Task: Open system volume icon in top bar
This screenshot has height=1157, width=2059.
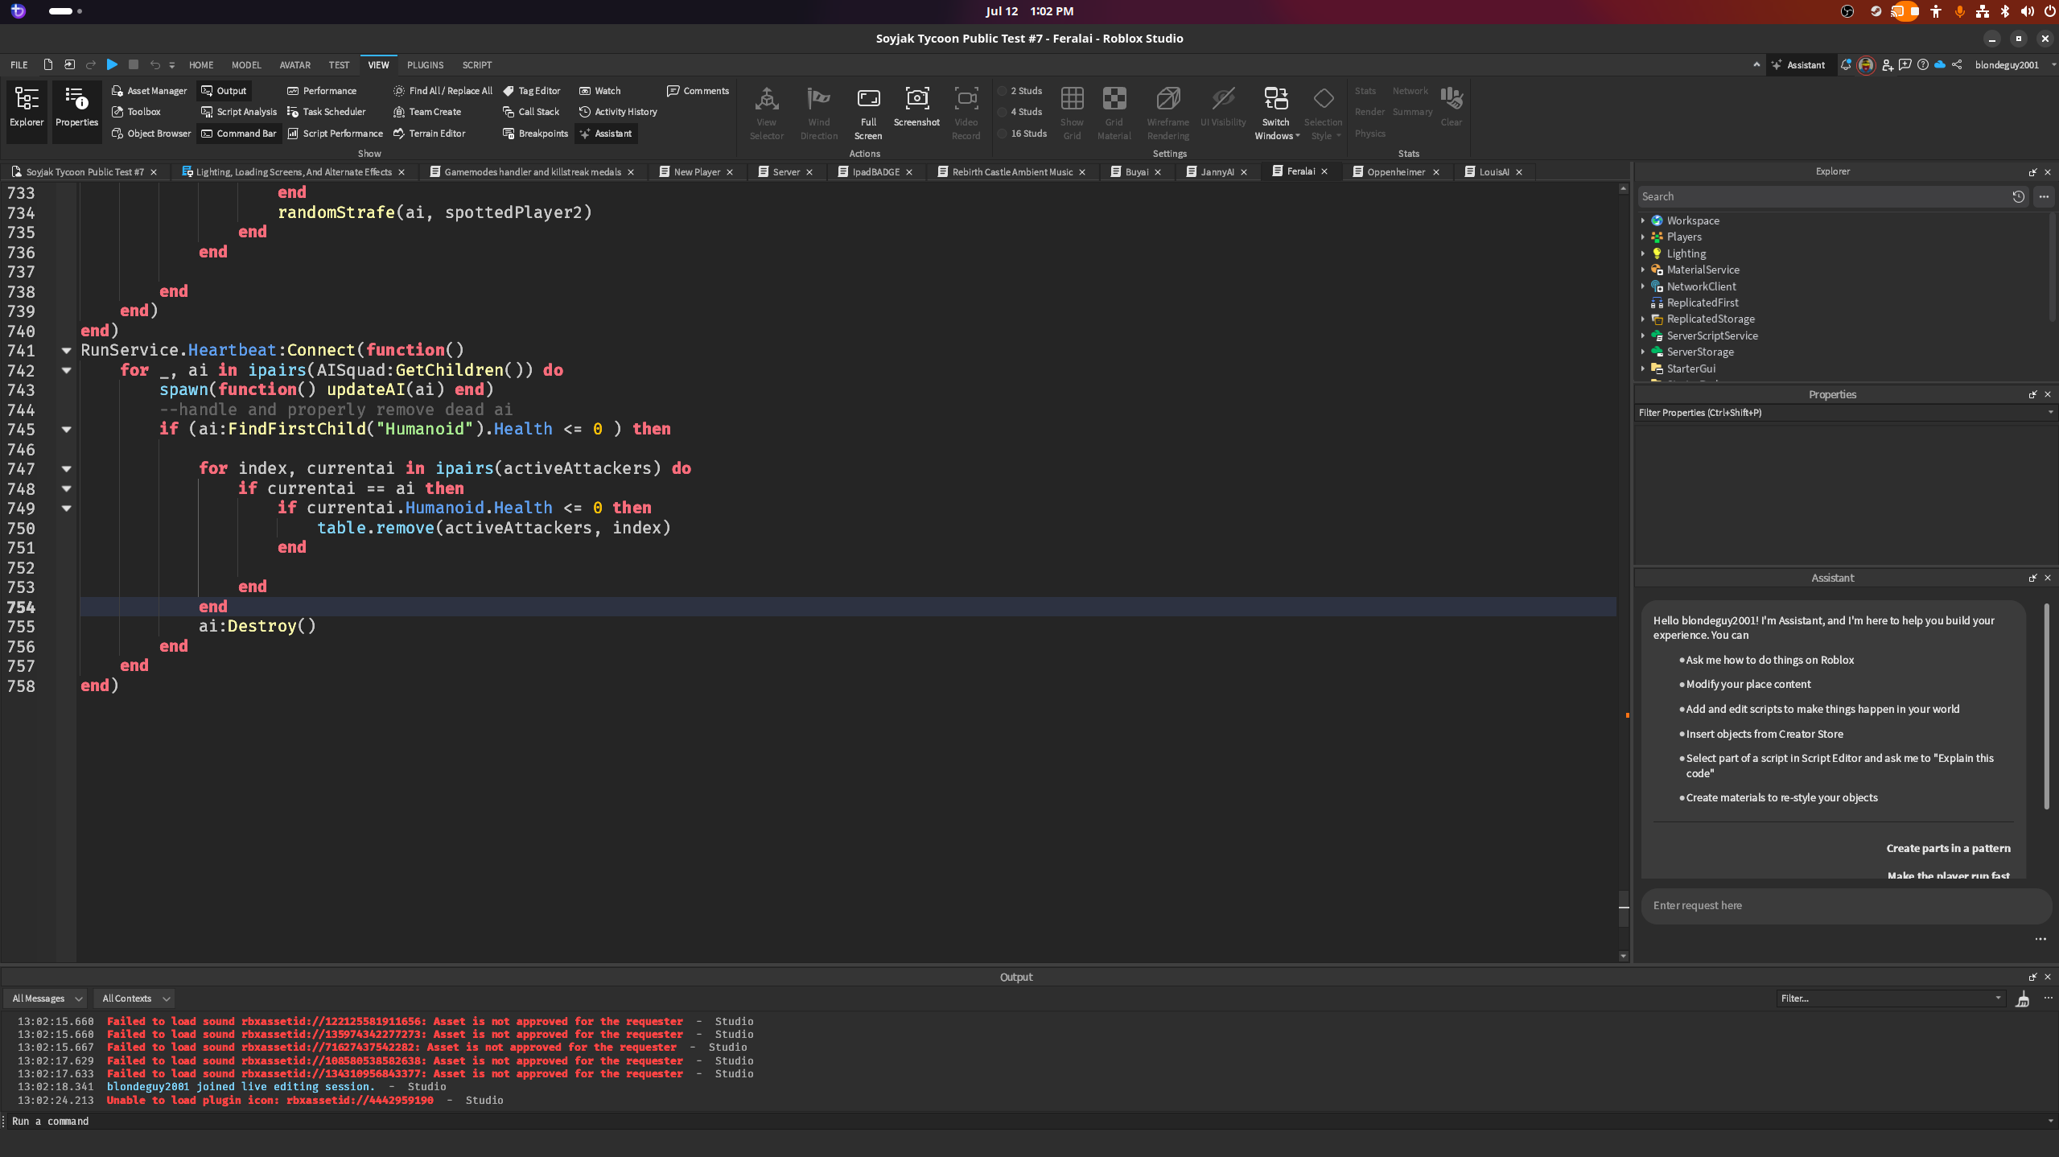Action: [x=2027, y=11]
